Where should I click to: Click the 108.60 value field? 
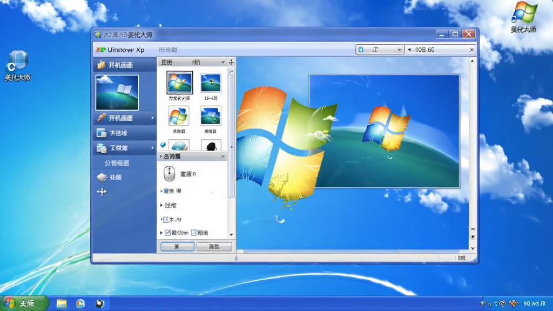441,50
